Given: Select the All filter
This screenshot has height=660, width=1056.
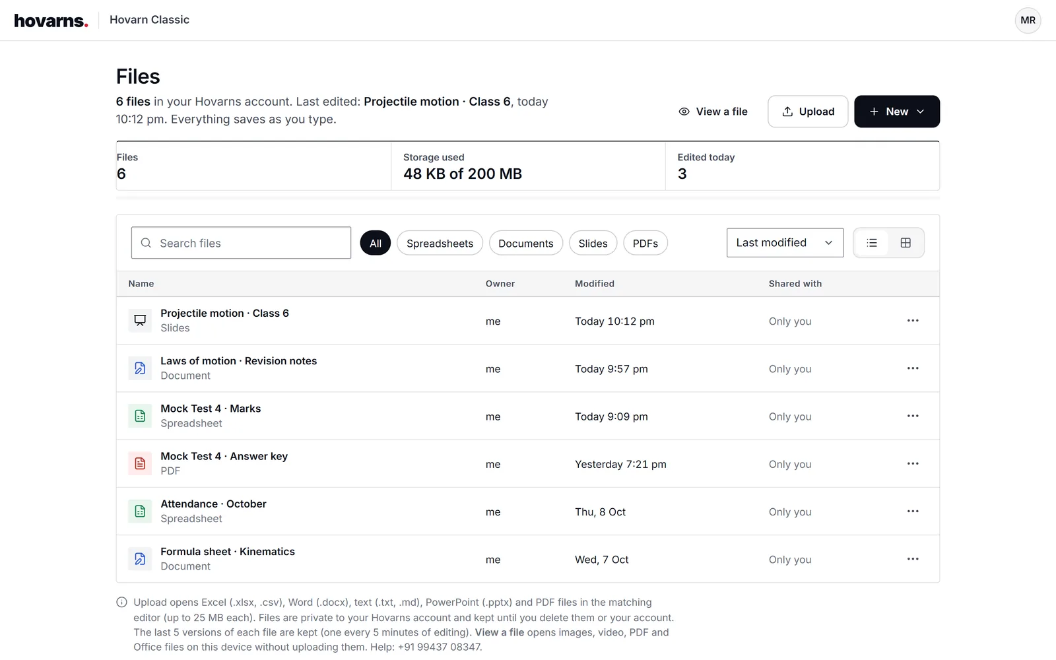Looking at the screenshot, I should click(x=376, y=243).
